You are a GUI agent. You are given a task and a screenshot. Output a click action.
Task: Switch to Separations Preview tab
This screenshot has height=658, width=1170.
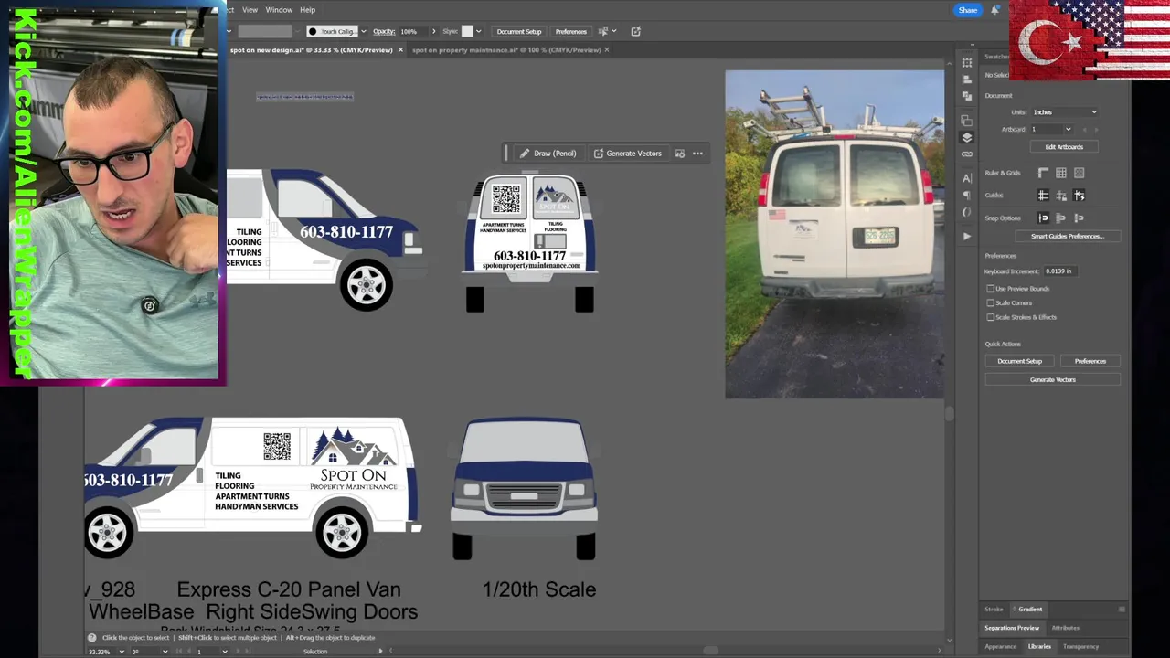coord(1012,628)
